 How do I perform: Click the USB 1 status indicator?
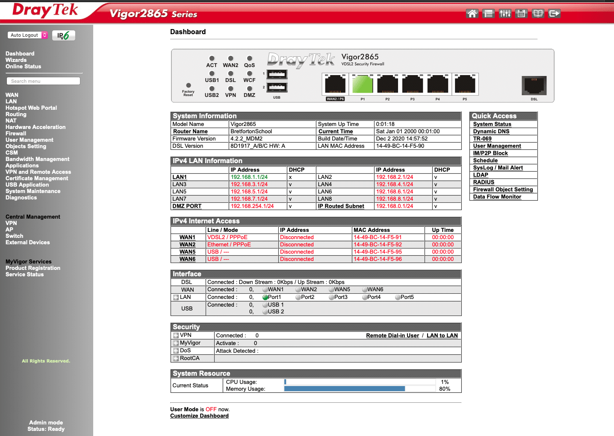coord(265,305)
